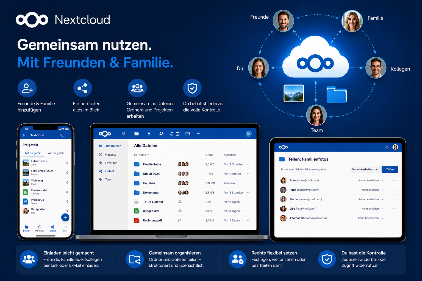Click the blue folder icon under cloud

click(337, 95)
